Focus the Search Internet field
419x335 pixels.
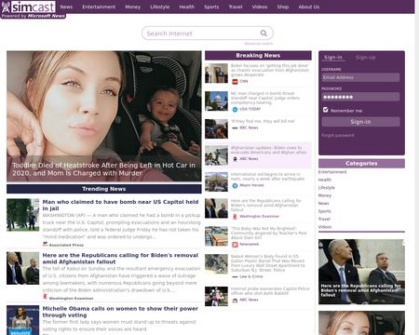click(x=202, y=33)
